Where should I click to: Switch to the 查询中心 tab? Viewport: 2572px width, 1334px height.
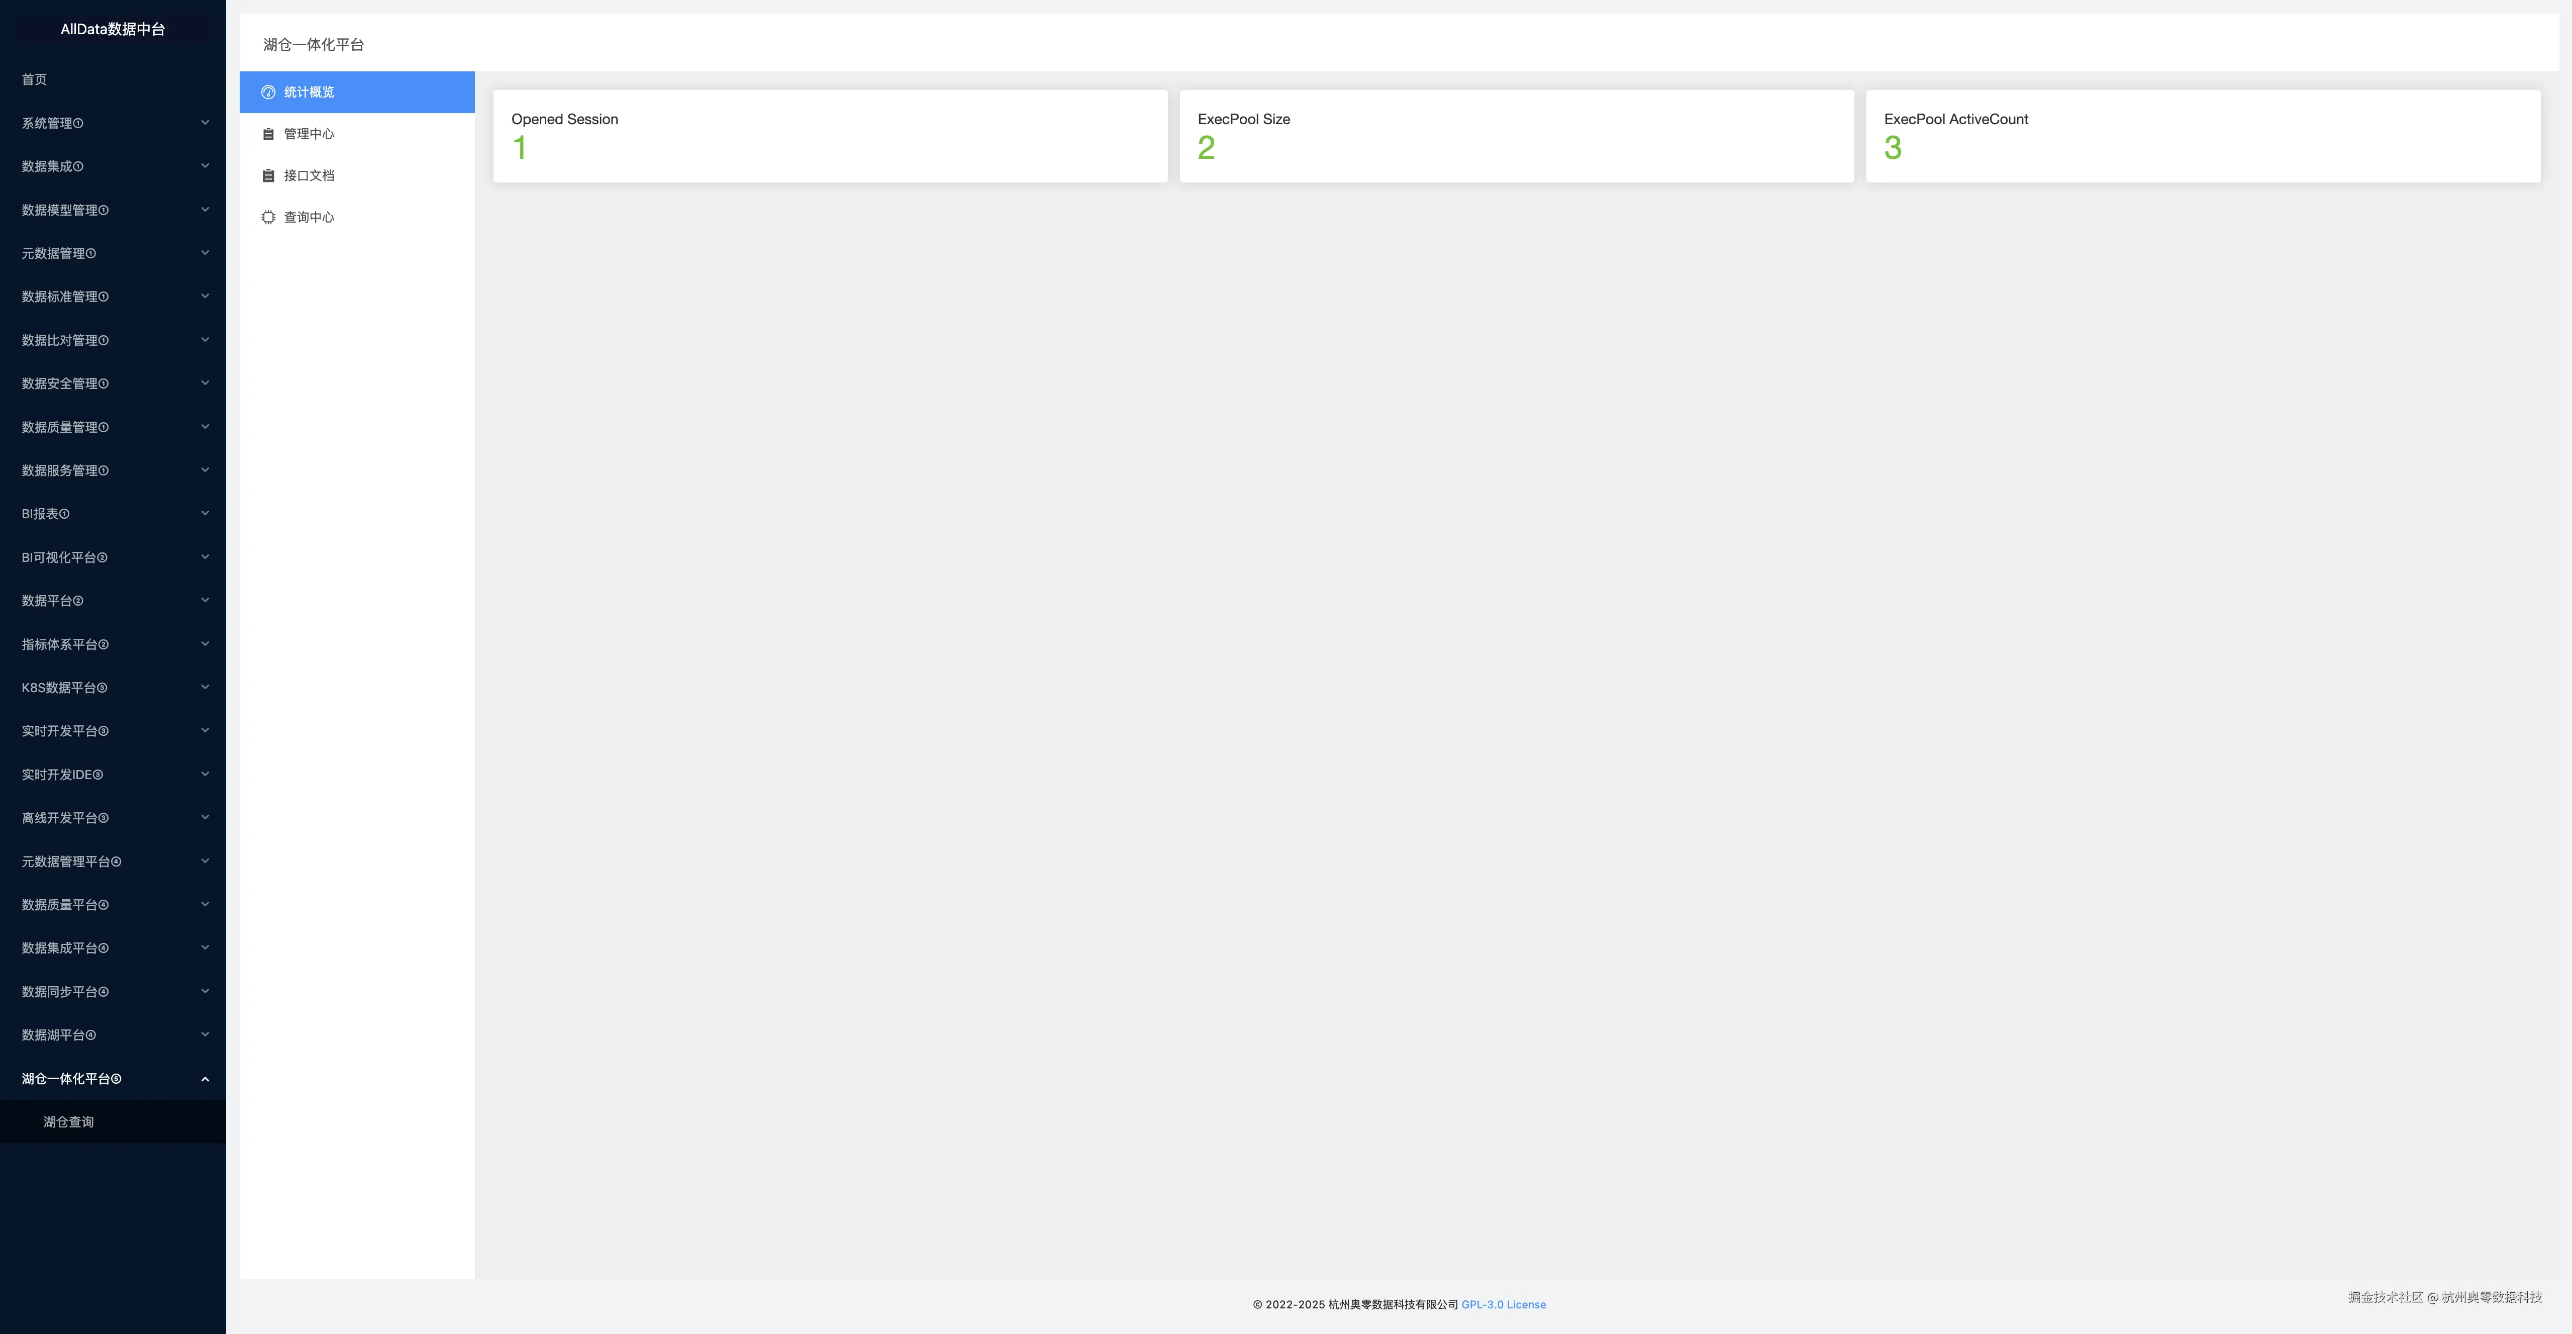click(356, 218)
